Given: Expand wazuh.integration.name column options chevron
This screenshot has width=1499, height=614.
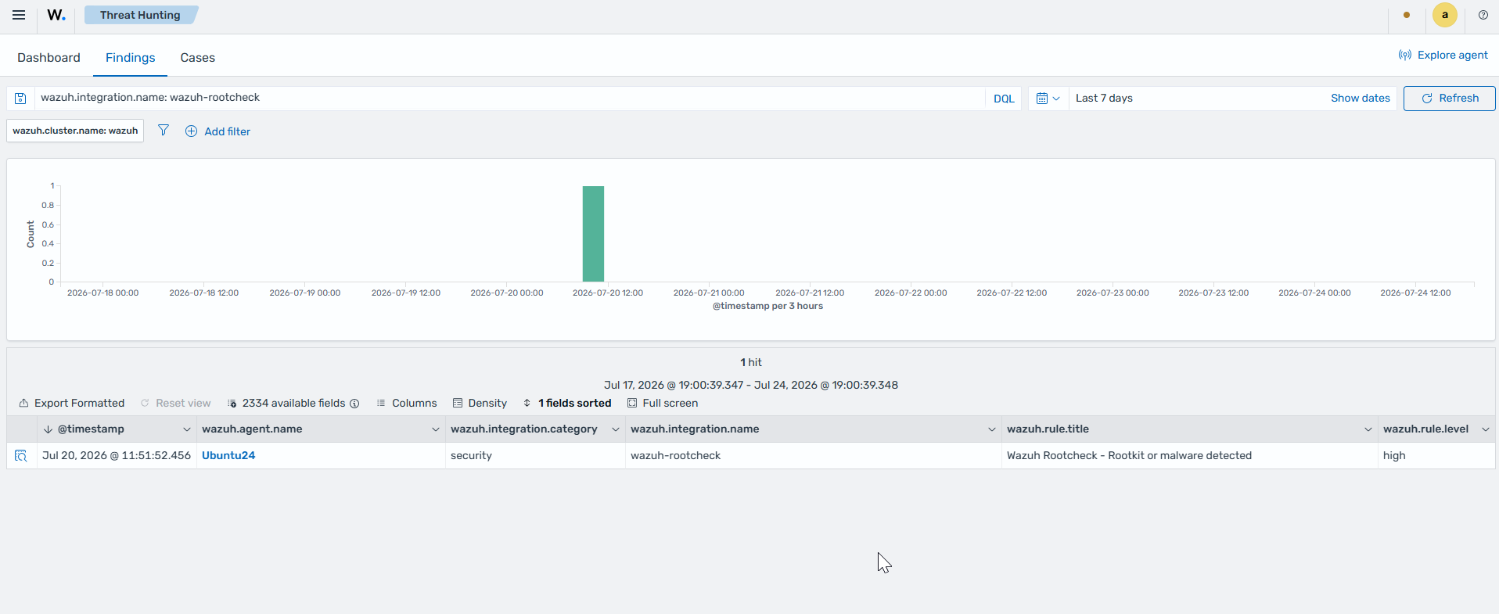Looking at the screenshot, I should [992, 429].
